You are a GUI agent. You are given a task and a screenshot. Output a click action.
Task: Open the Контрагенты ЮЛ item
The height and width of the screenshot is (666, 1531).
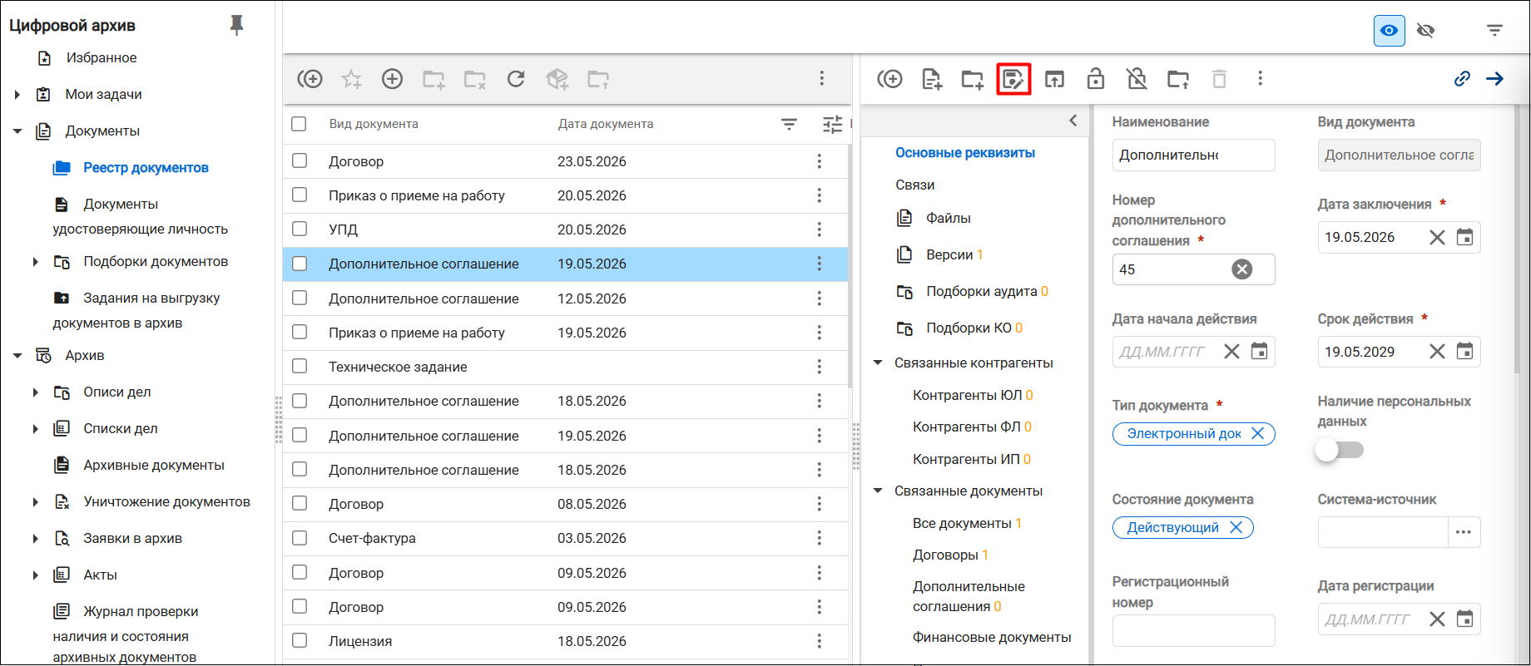click(968, 395)
